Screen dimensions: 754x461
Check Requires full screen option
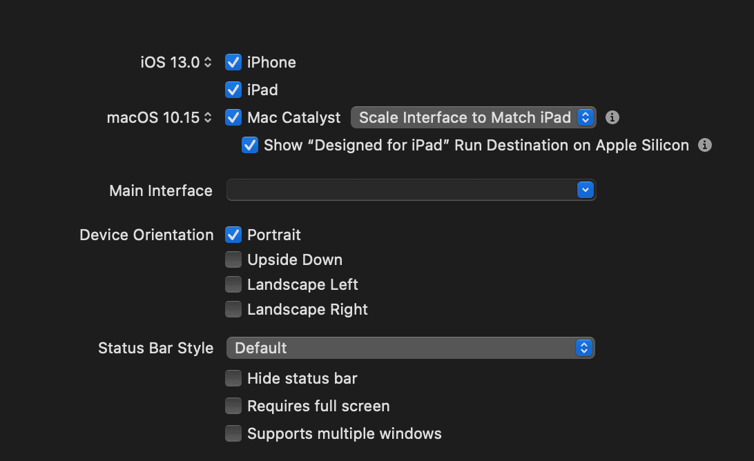point(233,406)
